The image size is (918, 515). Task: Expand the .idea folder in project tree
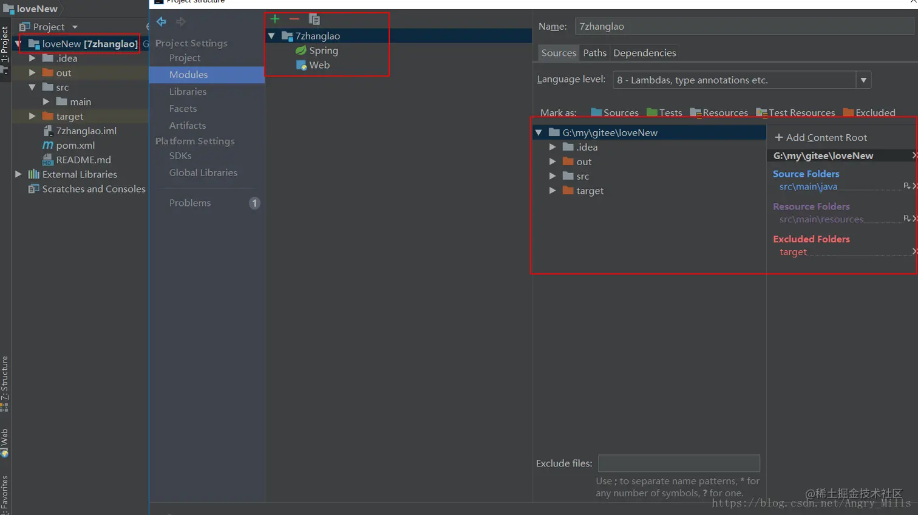pyautogui.click(x=32, y=58)
